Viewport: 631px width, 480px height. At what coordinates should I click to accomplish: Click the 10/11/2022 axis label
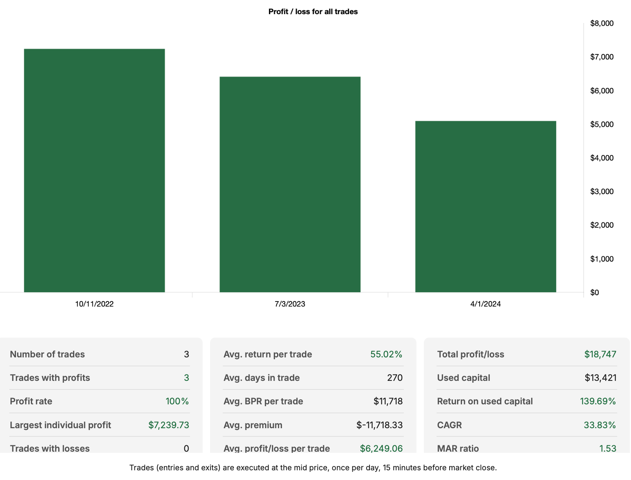[94, 304]
